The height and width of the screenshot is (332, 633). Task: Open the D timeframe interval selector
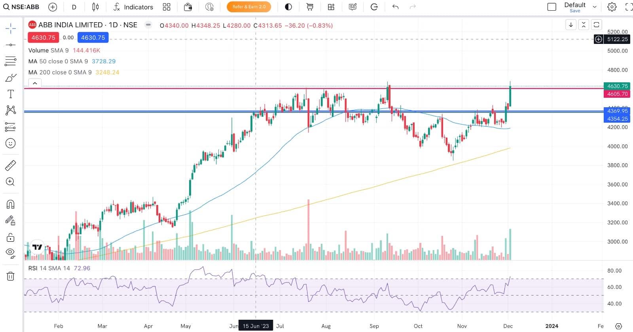pyautogui.click(x=74, y=7)
